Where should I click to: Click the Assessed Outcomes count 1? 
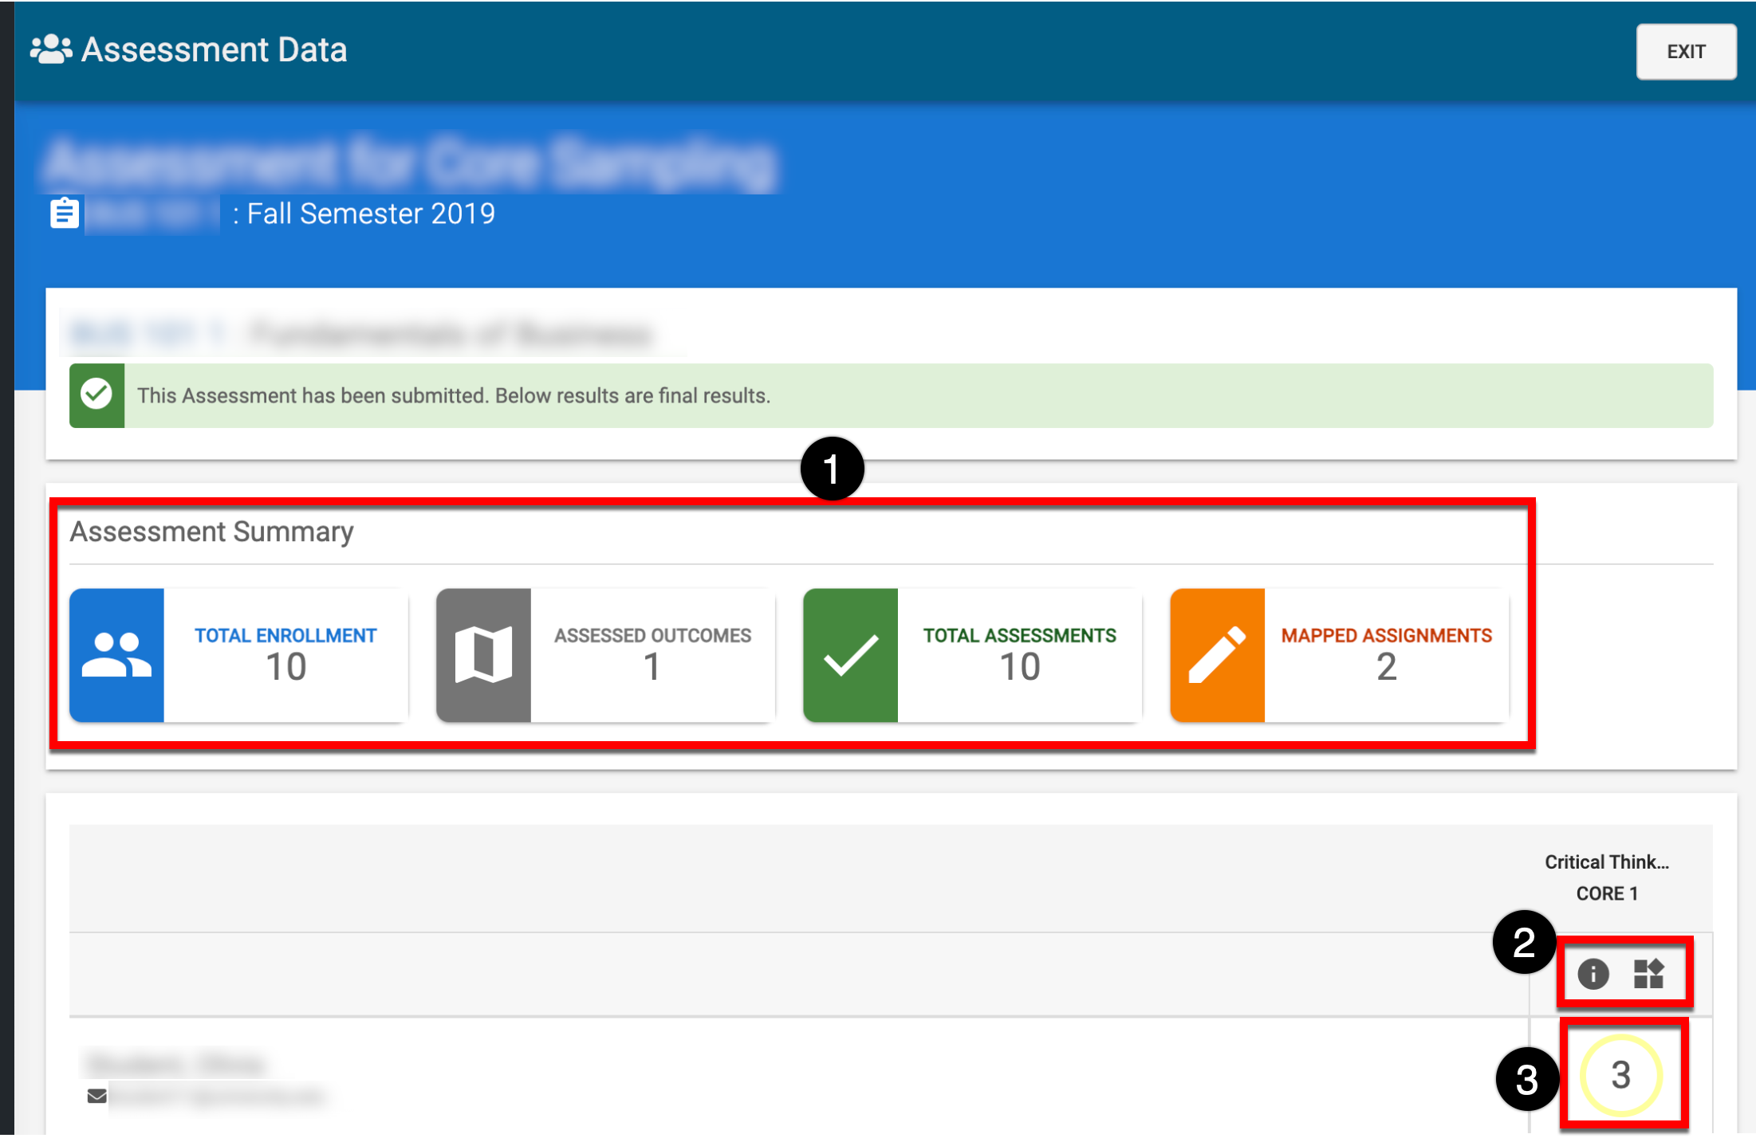click(x=652, y=667)
